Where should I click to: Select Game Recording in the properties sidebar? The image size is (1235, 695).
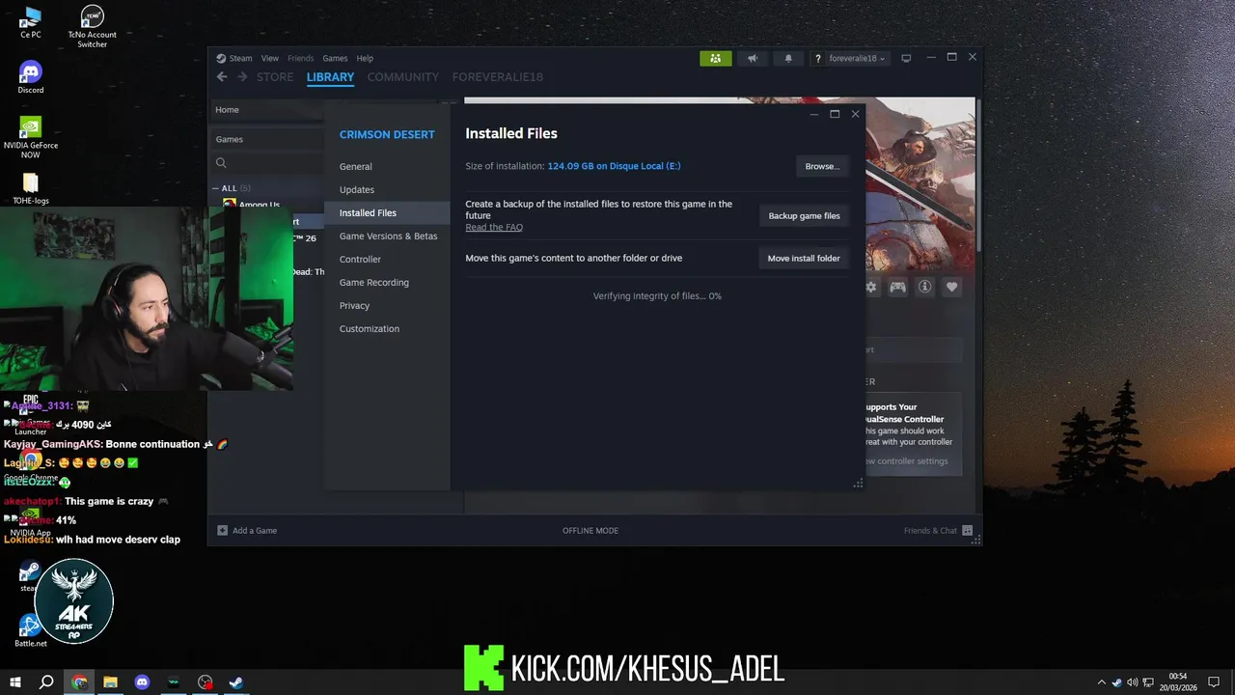[x=387, y=282]
